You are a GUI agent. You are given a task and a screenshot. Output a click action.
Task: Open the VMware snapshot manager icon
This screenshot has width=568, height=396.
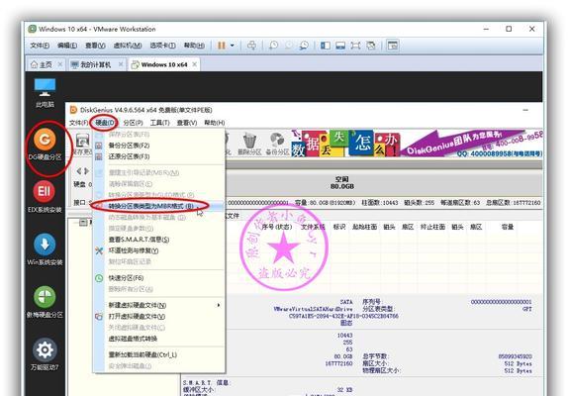coord(304,46)
